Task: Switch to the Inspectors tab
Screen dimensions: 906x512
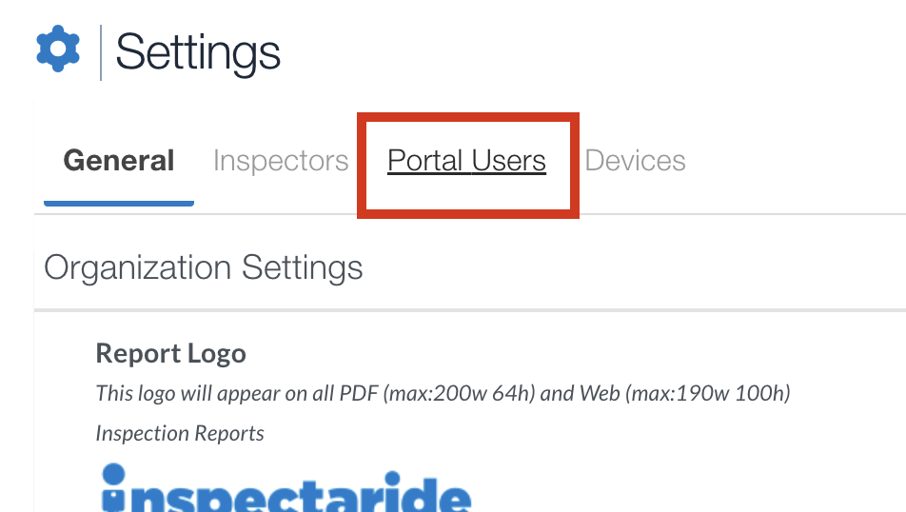Action: (281, 160)
